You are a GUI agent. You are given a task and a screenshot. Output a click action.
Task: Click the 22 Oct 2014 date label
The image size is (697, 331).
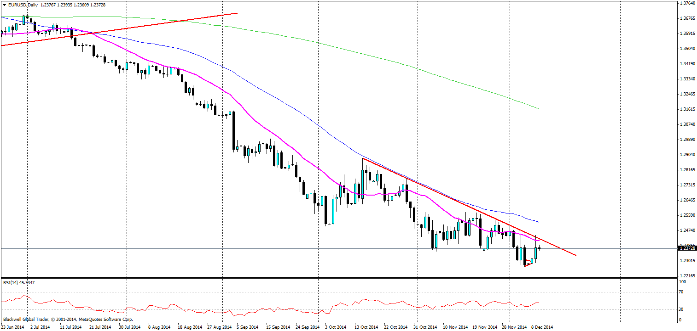(395, 327)
